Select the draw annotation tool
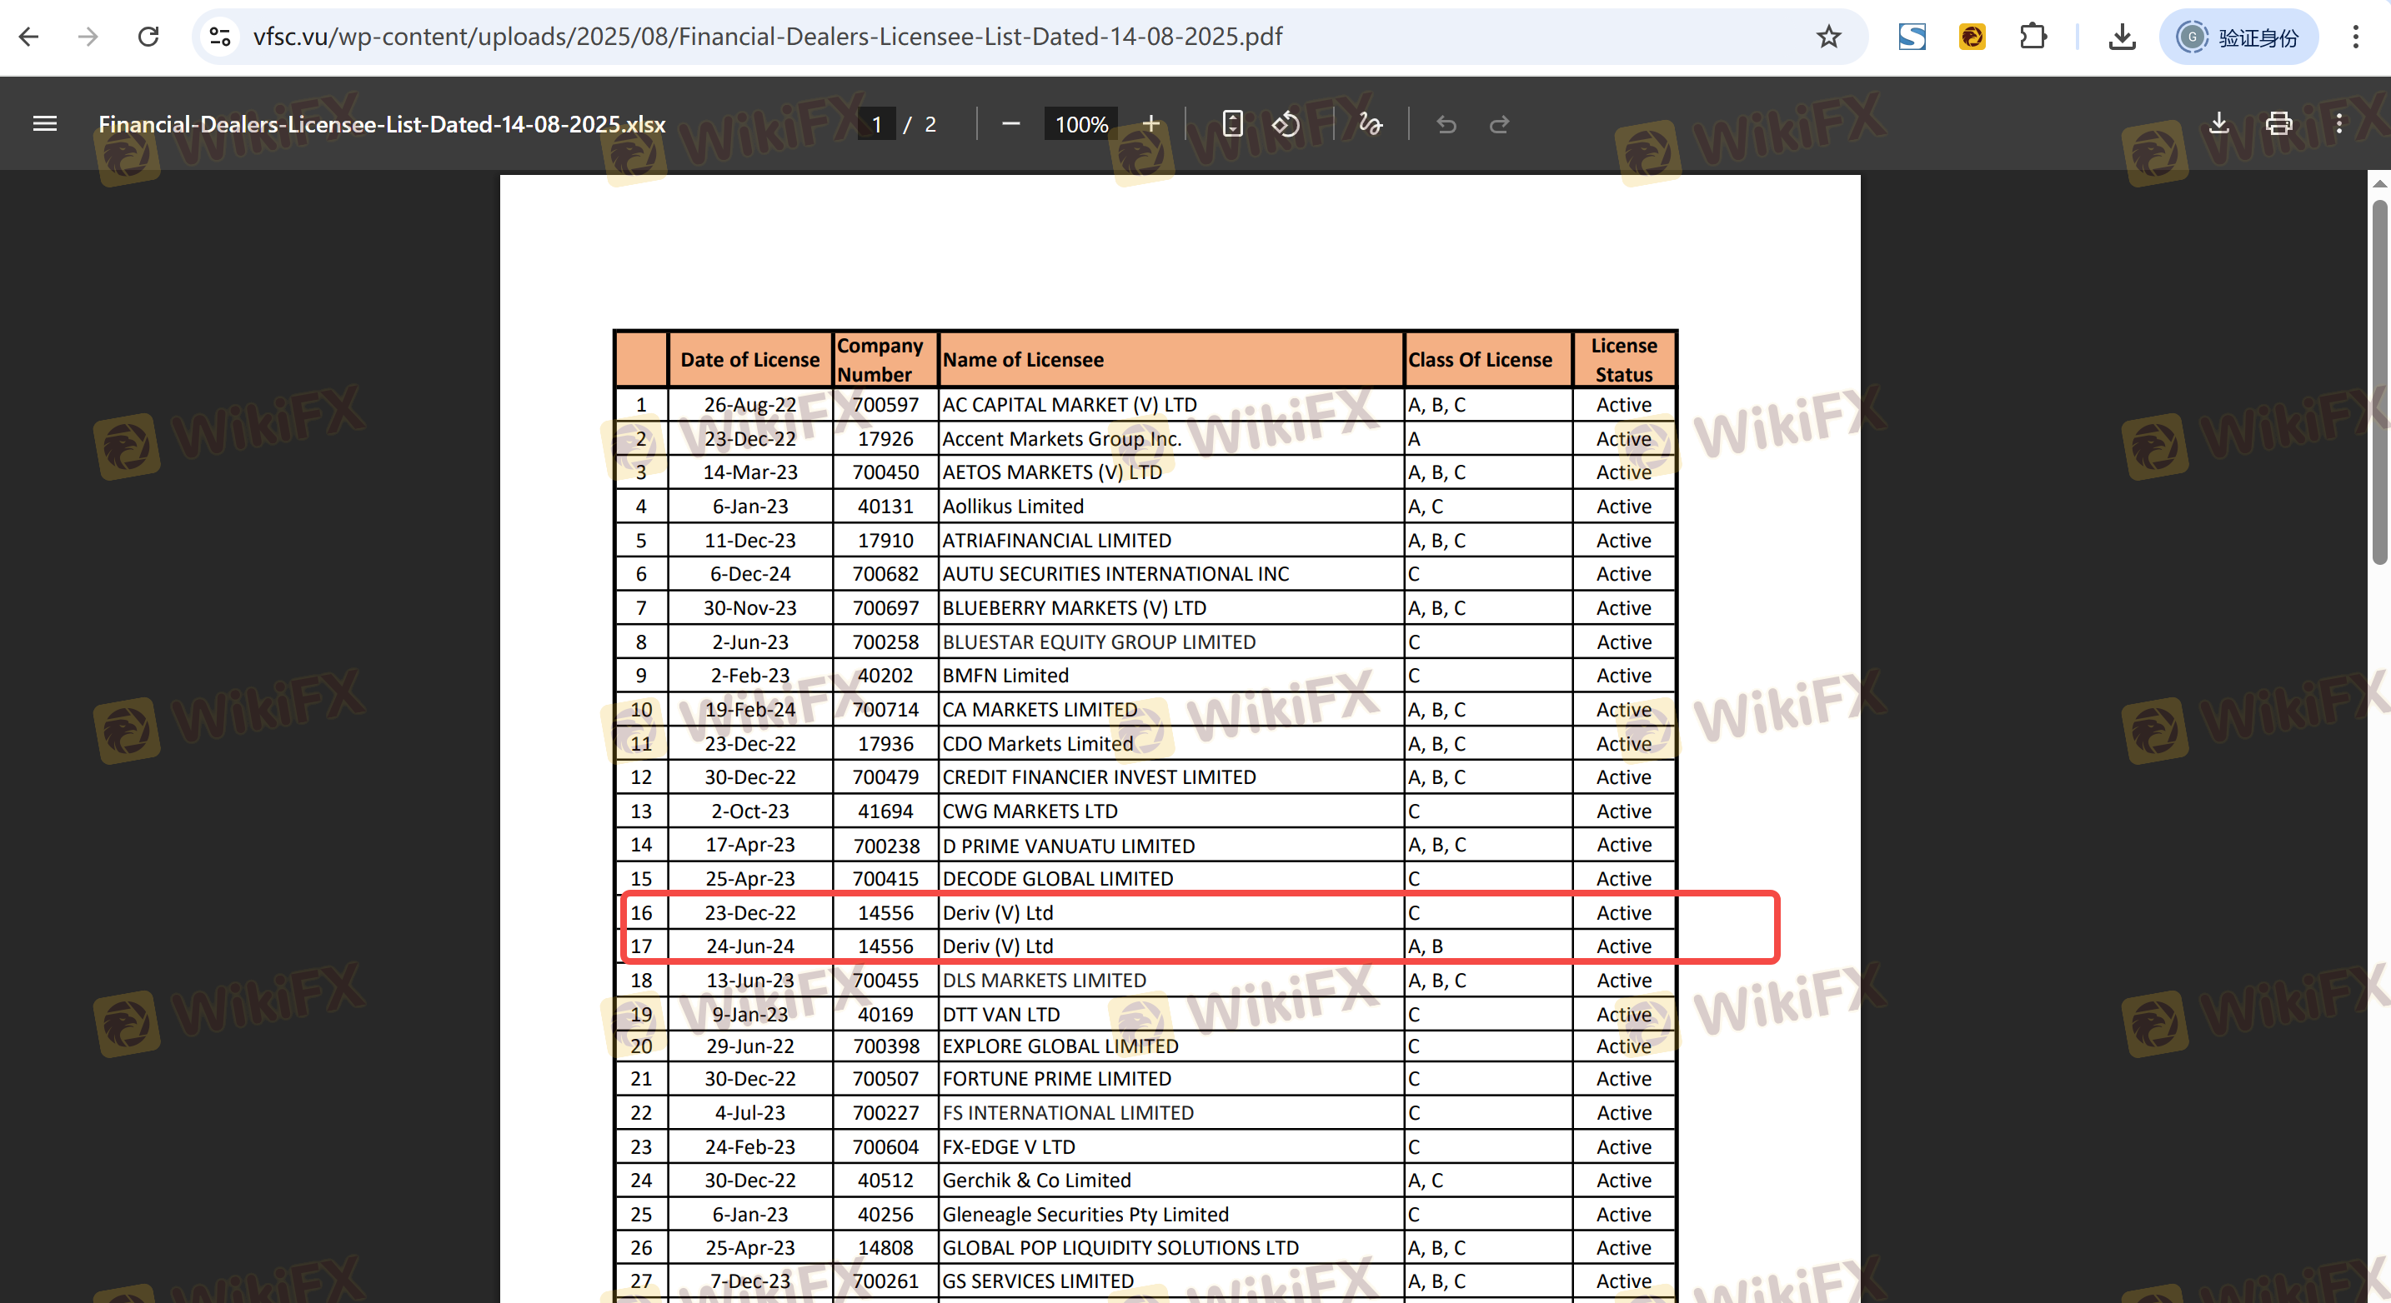This screenshot has height=1303, width=2391. click(1370, 123)
